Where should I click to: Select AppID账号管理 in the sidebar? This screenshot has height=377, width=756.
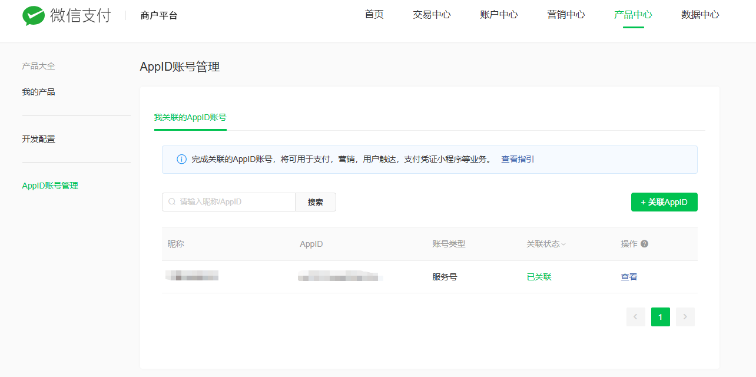50,186
